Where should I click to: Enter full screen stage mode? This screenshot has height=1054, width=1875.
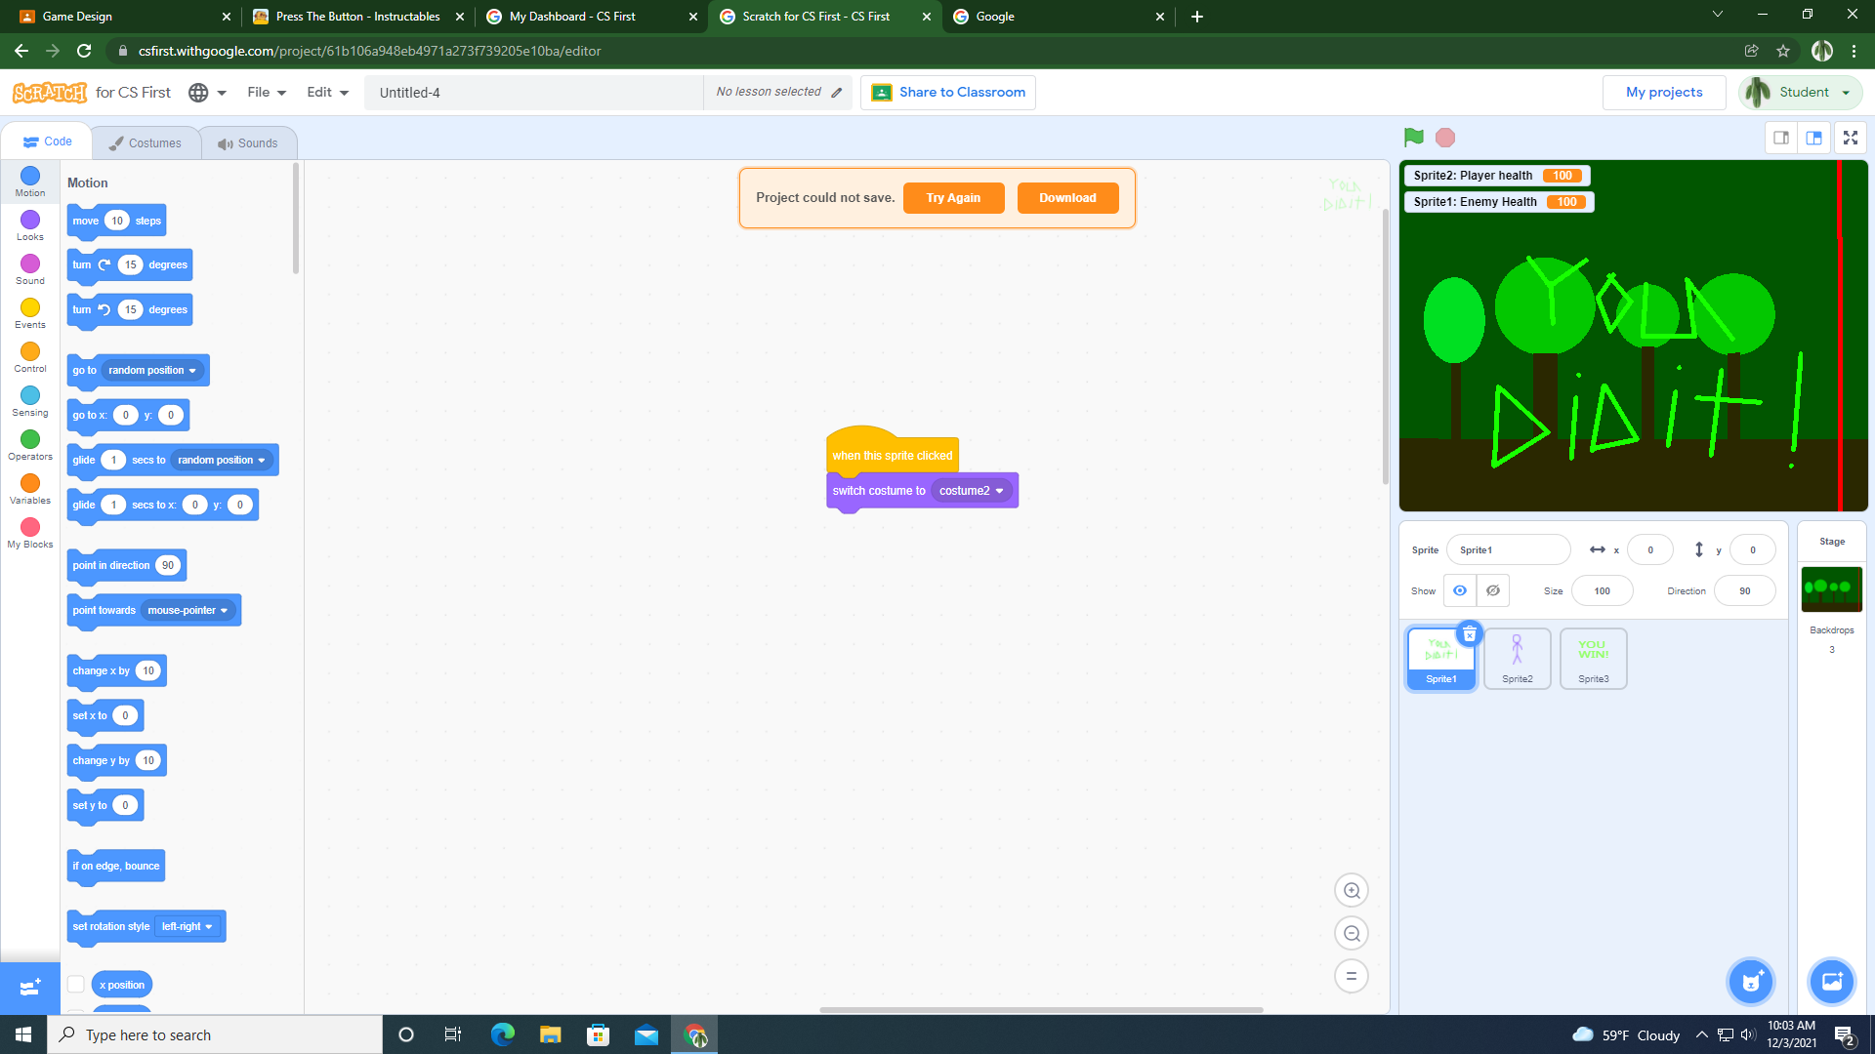click(x=1850, y=138)
